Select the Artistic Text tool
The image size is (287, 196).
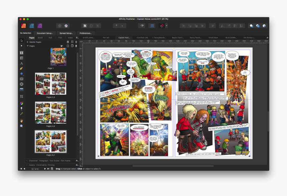point(21,63)
